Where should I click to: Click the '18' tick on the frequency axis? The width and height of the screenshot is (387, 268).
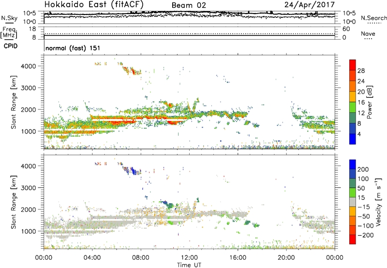pyautogui.click(x=32, y=29)
